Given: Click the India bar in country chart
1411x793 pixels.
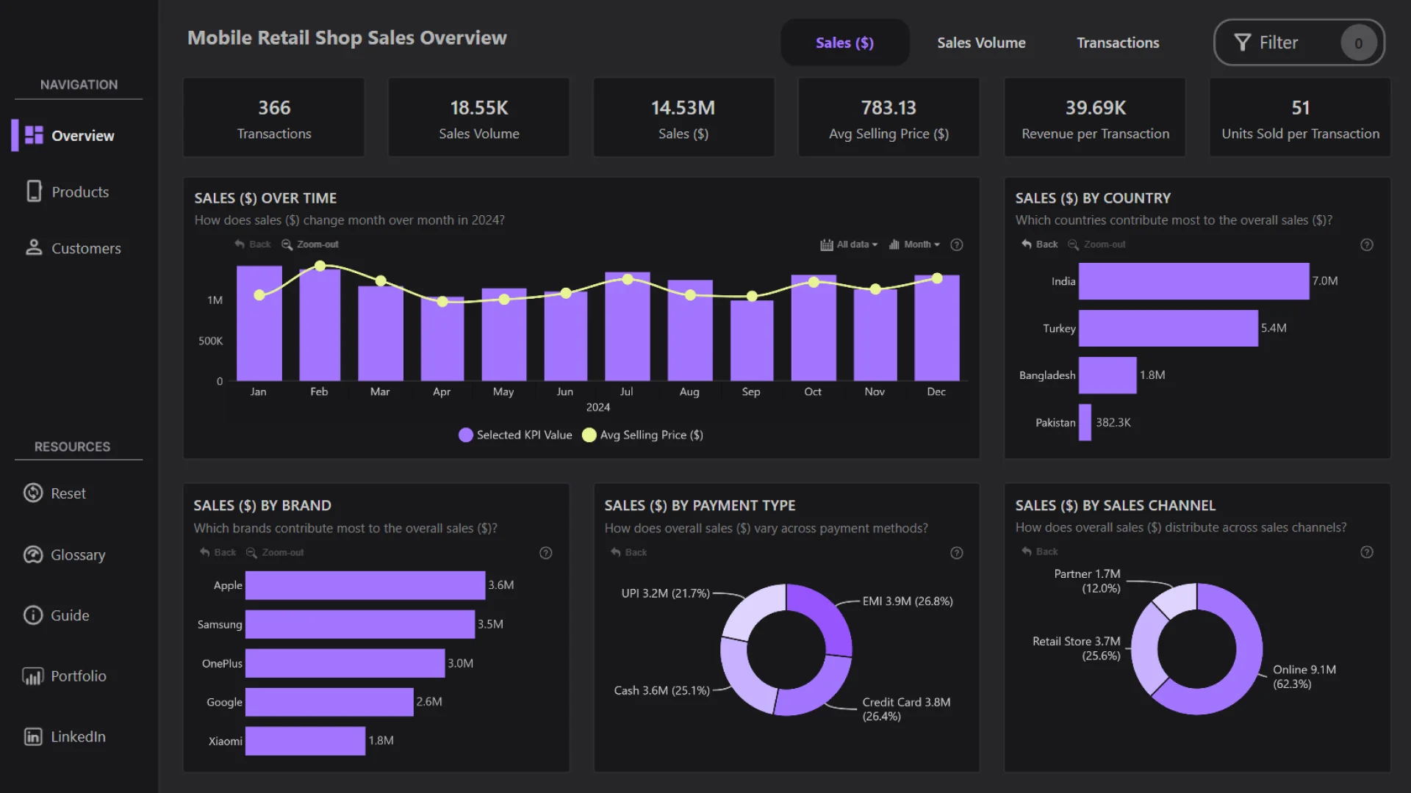Looking at the screenshot, I should 1193,281.
